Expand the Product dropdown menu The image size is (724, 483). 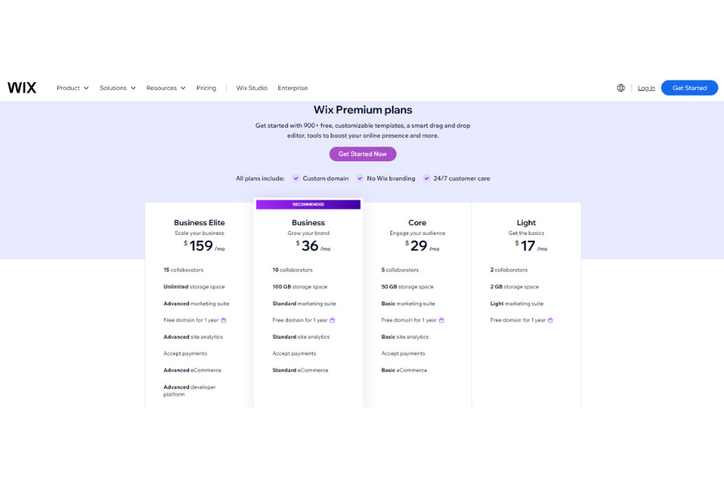(72, 88)
